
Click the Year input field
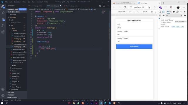(x=134, y=28)
